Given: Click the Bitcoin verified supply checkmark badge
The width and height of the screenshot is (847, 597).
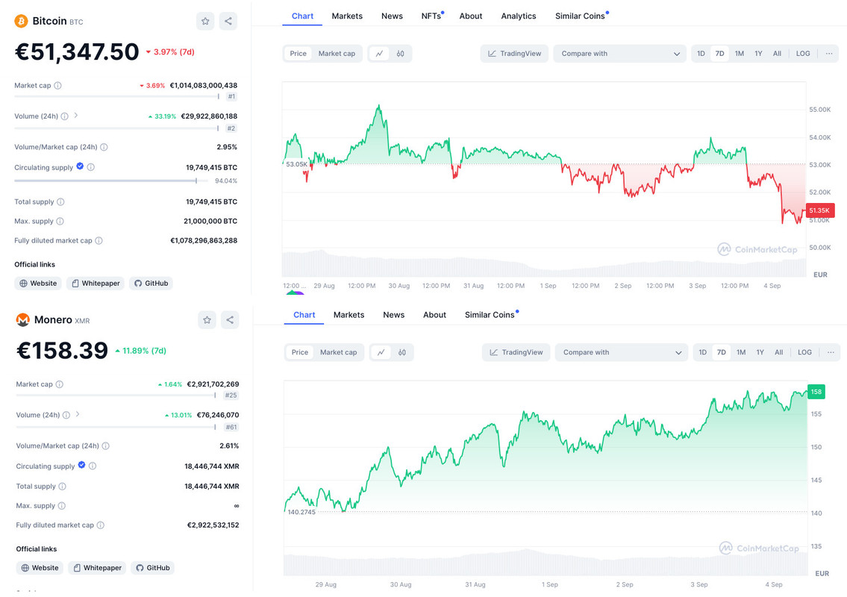Looking at the screenshot, I should [80, 166].
